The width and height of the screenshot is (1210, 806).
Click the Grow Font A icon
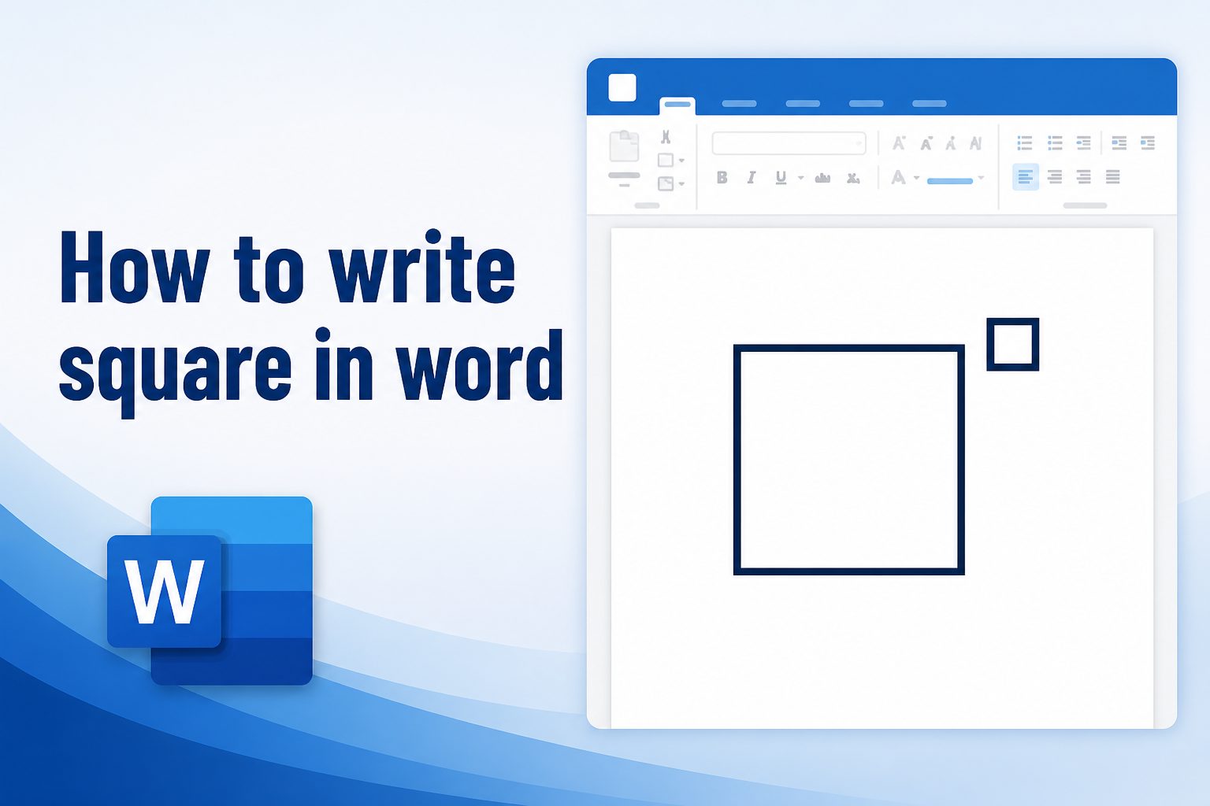(x=898, y=143)
